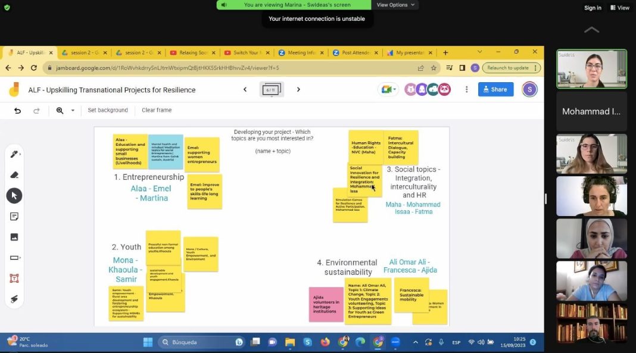Click the Add image tool
Image resolution: width=636 pixels, height=353 pixels.
point(14,237)
